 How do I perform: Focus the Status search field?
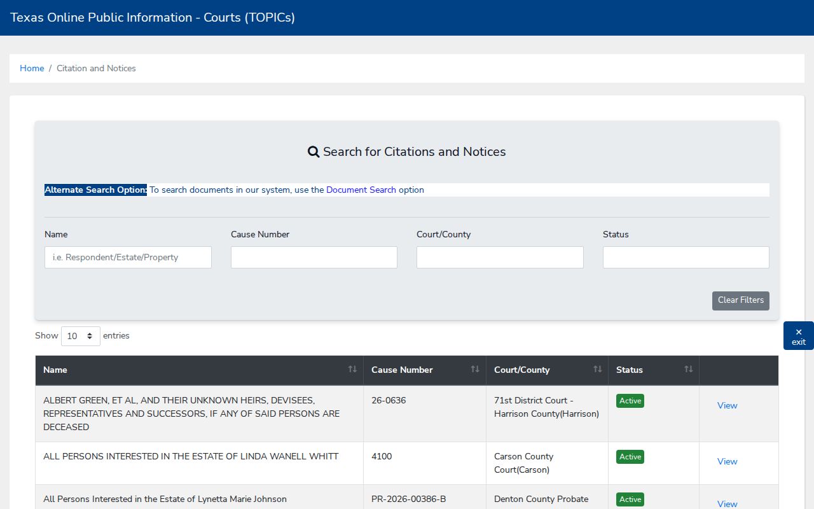pos(686,258)
